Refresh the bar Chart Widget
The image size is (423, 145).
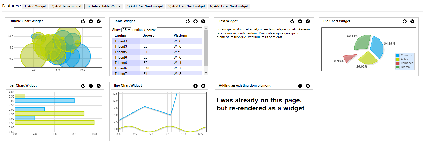pos(83,86)
